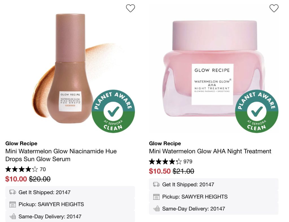289x222 pixels.
Task: Open Mini Watermelon Glow AHA Night Treatment title
Action: pyautogui.click(x=210, y=151)
